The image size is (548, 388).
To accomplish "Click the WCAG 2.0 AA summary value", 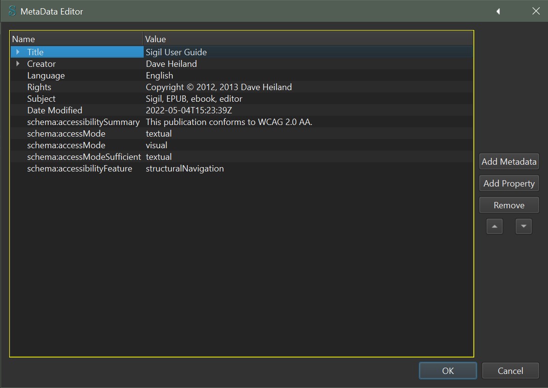I will (229, 122).
